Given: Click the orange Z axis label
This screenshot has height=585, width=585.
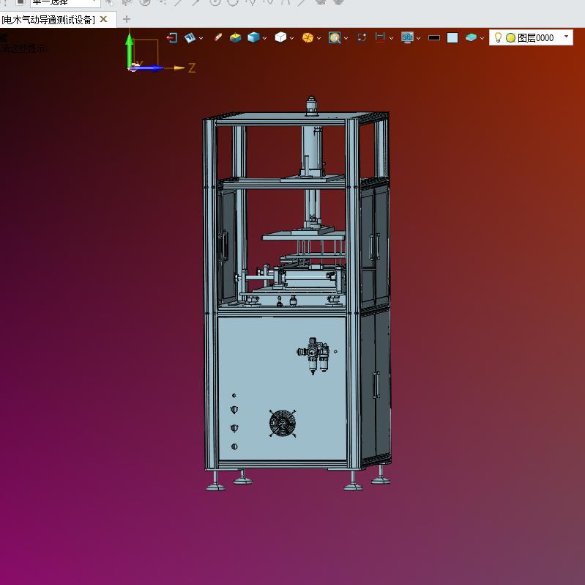Looking at the screenshot, I should [x=192, y=68].
